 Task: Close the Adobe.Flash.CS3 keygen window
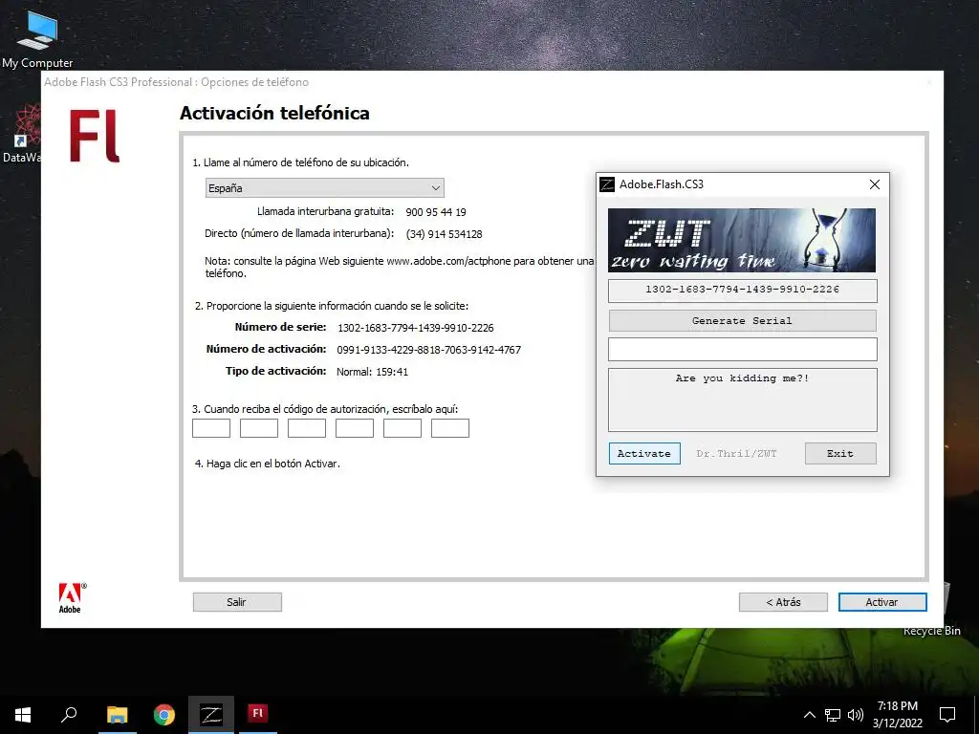point(875,184)
